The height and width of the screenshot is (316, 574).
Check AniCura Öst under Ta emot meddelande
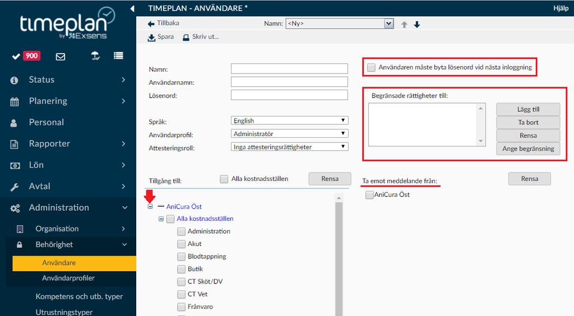(x=369, y=194)
